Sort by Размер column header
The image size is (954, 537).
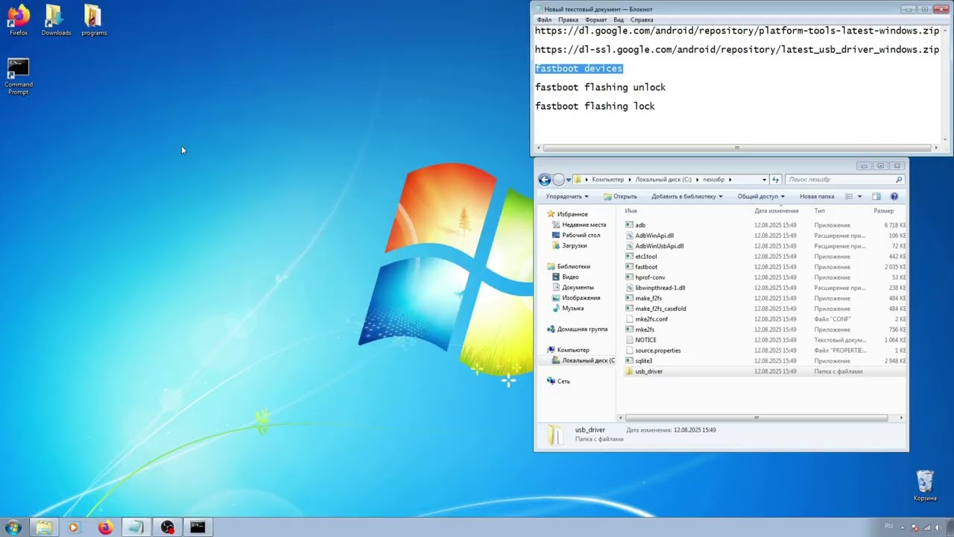pos(883,211)
